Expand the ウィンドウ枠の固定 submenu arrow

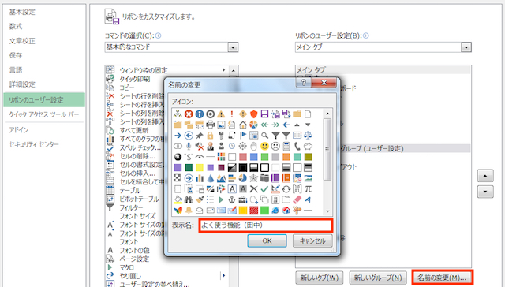click(x=223, y=70)
